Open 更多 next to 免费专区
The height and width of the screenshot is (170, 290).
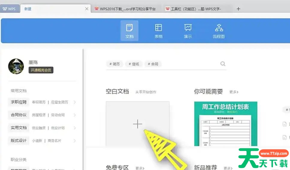tap(140, 168)
